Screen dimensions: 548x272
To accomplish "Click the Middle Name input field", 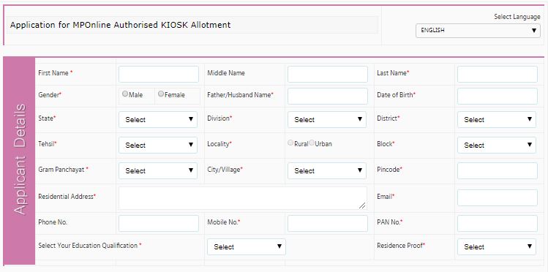I will [328, 74].
